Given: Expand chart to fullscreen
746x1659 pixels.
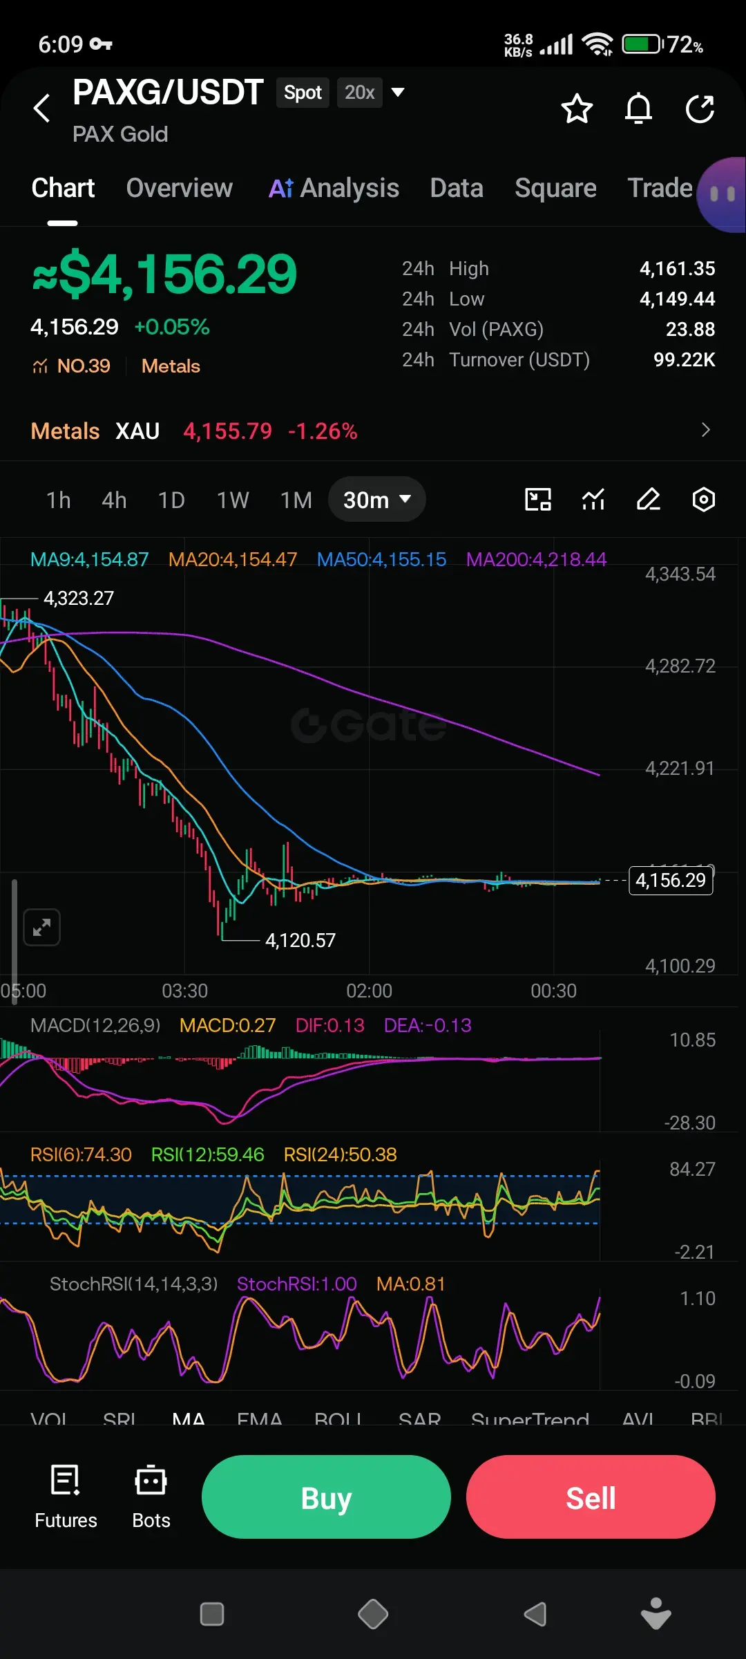Looking at the screenshot, I should pos(42,927).
